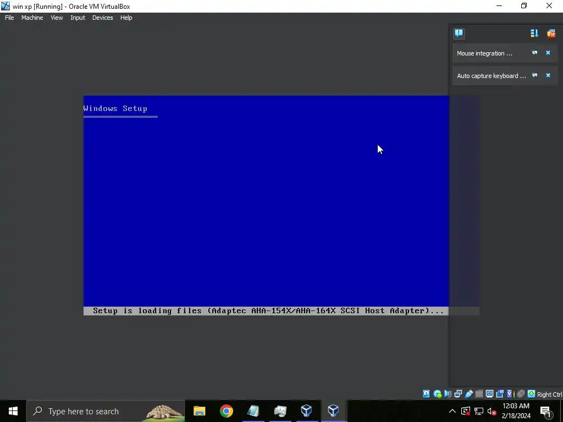Open the File menu
Image resolution: width=563 pixels, height=422 pixels.
9,18
